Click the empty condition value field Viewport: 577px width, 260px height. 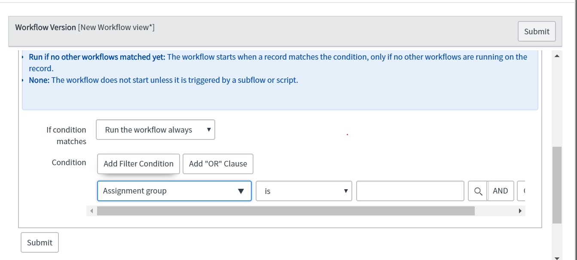409,190
